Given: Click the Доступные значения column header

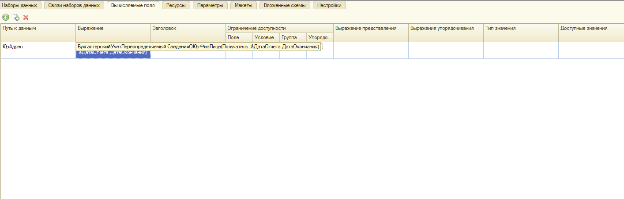Looking at the screenshot, I should 591,33.
